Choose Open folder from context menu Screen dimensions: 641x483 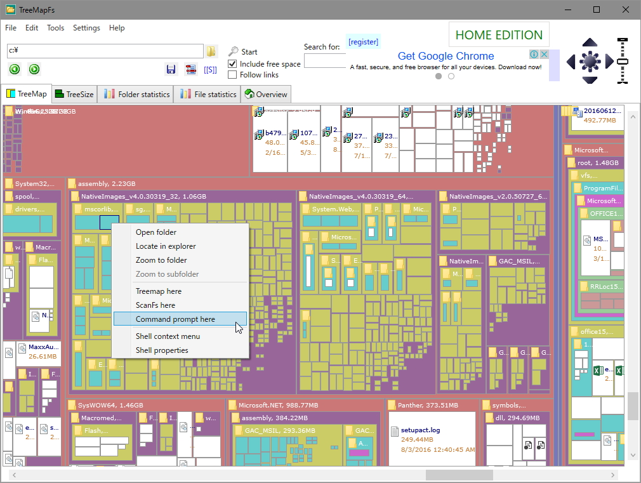click(x=180, y=232)
